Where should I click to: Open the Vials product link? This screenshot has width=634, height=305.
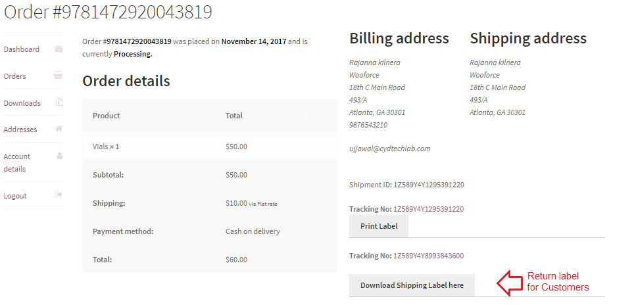click(100, 146)
